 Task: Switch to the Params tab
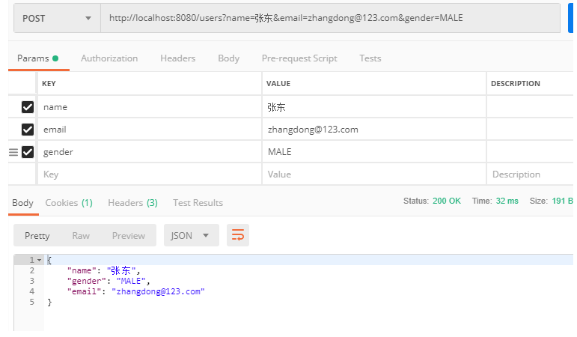coord(38,58)
